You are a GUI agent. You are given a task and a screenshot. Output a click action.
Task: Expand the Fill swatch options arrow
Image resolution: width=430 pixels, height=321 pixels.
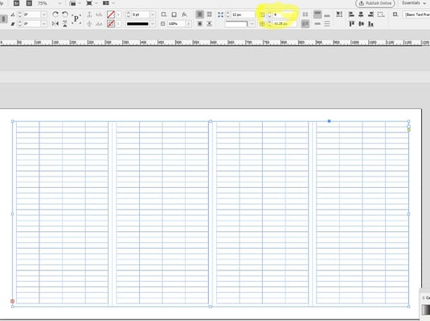(x=118, y=14)
